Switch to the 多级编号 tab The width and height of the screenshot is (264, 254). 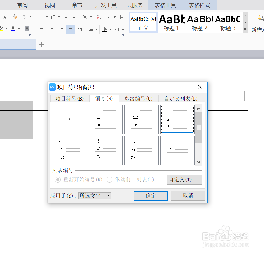(138, 99)
